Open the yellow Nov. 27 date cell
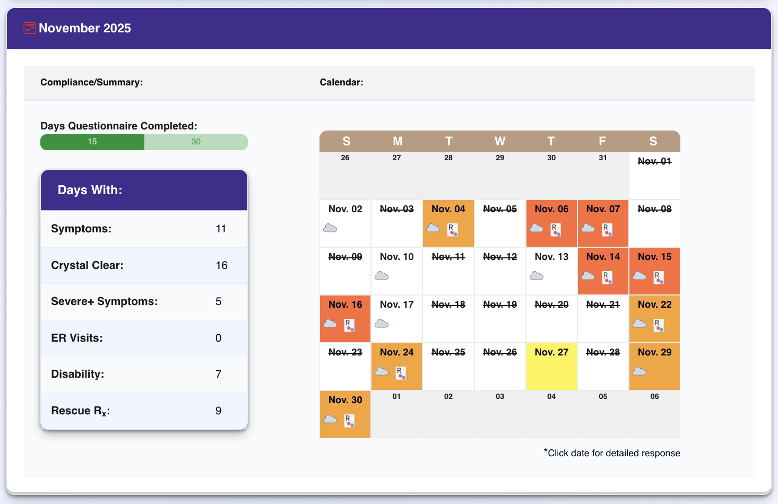 (551, 367)
